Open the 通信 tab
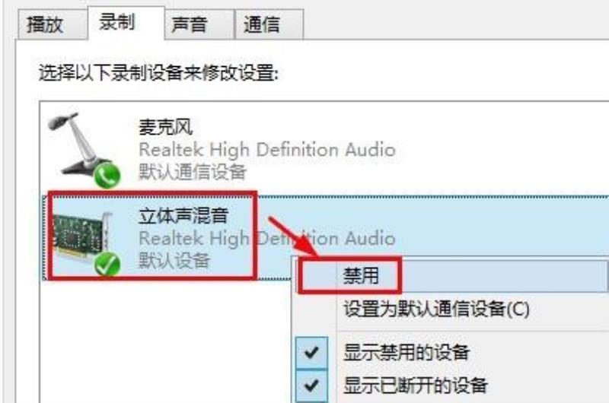Screen dimensions: 609x403 (269, 24)
